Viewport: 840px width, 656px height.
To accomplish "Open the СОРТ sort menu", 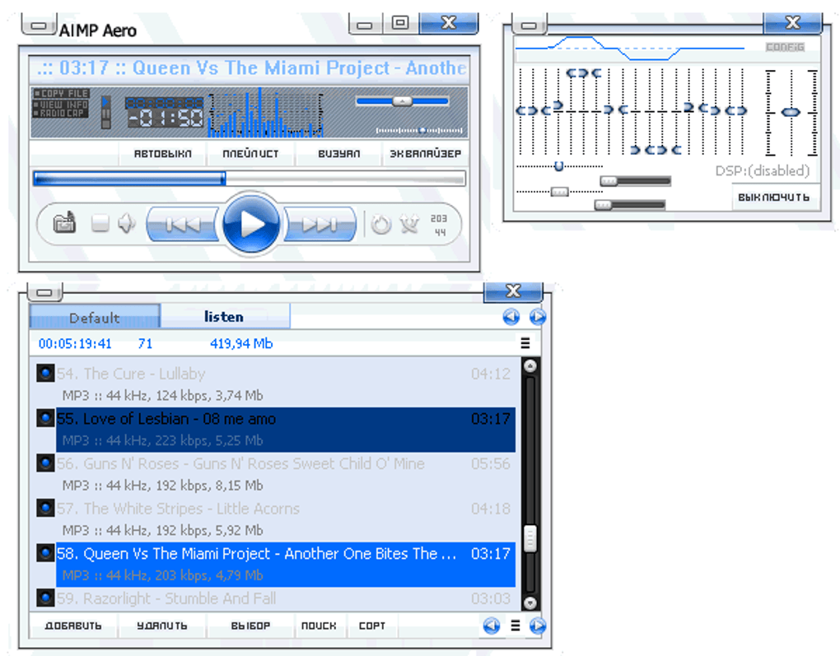I will tap(371, 626).
